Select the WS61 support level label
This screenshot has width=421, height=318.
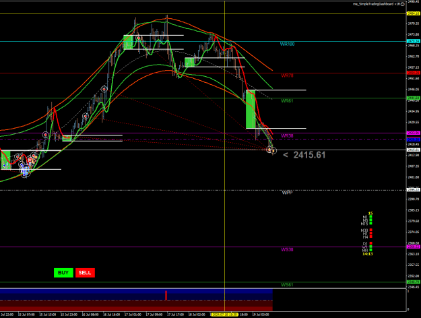coord(287,285)
